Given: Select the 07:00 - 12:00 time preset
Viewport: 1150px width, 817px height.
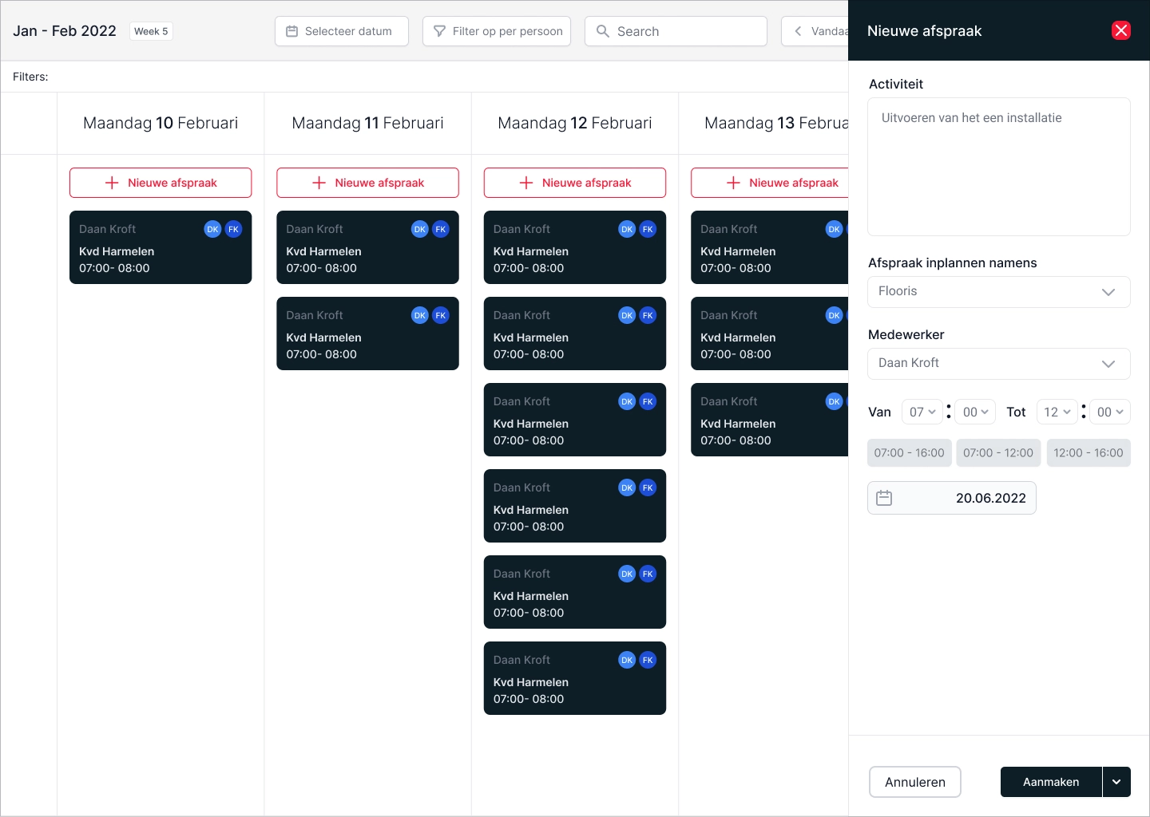Looking at the screenshot, I should [x=998, y=452].
